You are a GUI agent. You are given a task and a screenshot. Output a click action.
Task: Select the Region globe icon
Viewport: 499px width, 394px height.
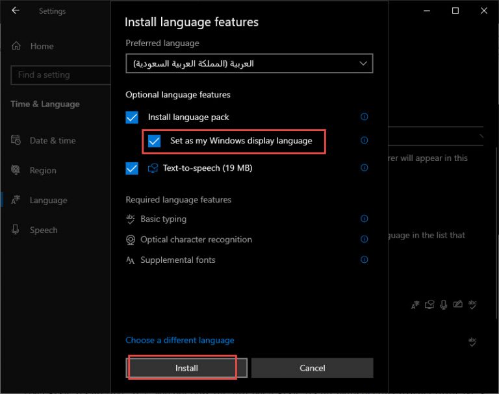[16, 170]
